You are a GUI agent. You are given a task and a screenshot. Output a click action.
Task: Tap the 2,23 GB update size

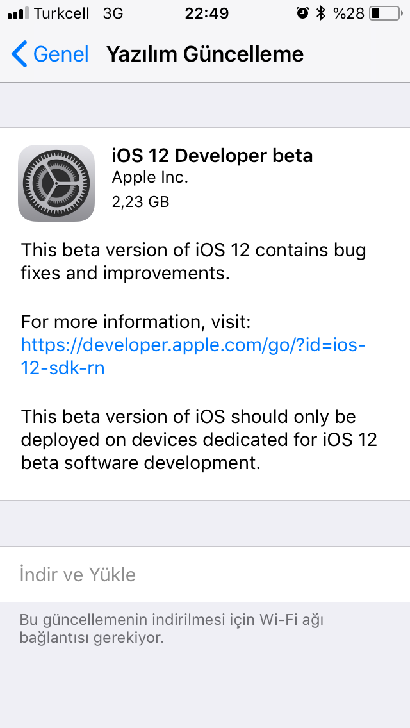(141, 201)
